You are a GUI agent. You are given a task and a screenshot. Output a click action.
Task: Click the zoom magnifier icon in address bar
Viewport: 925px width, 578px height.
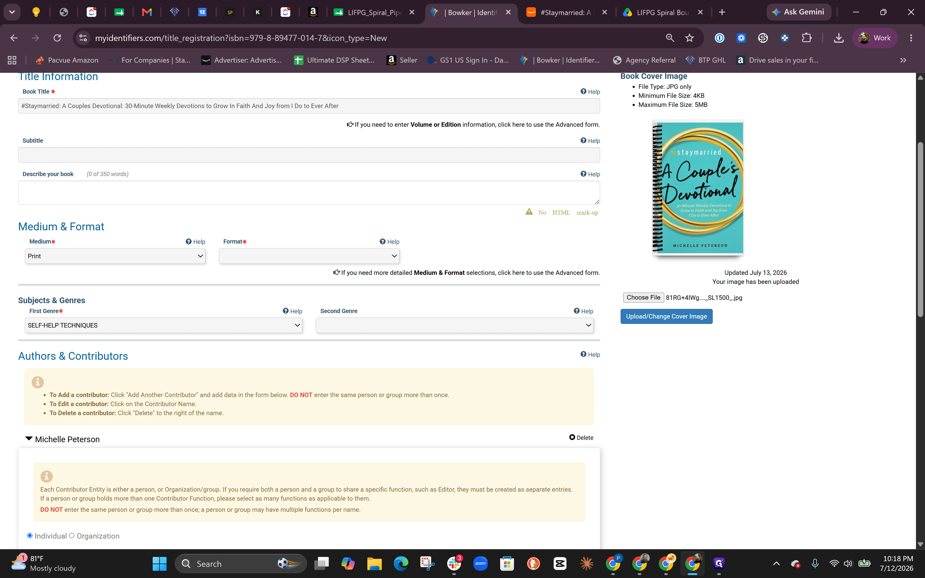click(670, 38)
